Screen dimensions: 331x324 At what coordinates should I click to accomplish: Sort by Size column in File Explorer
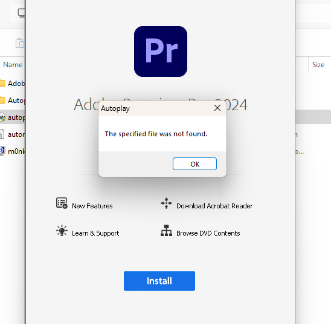(x=318, y=65)
